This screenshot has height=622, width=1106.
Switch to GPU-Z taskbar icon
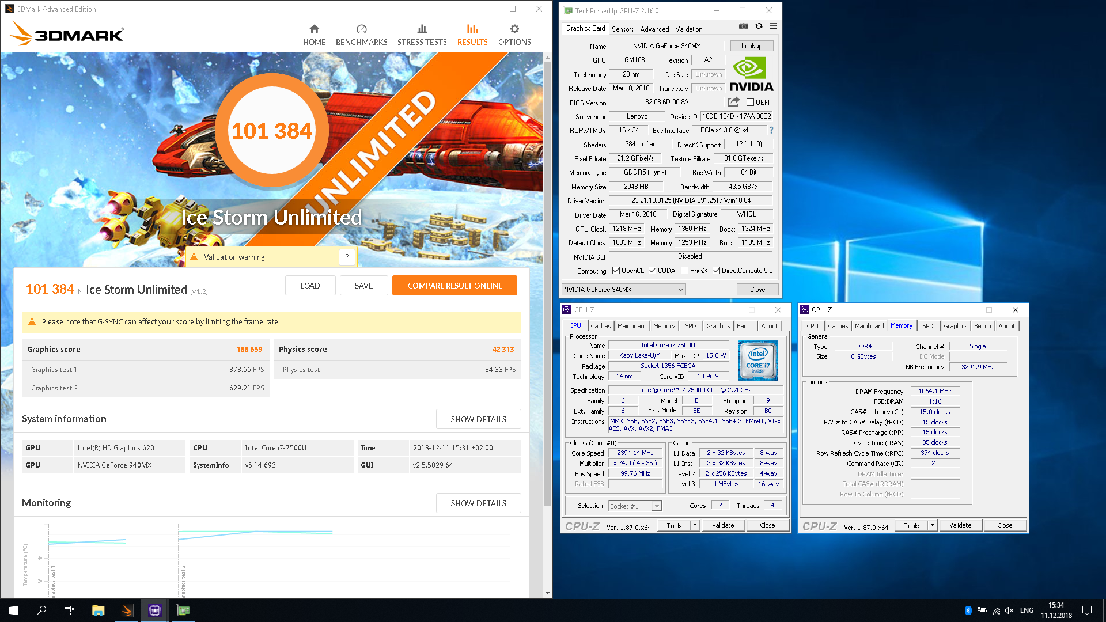pyautogui.click(x=183, y=610)
